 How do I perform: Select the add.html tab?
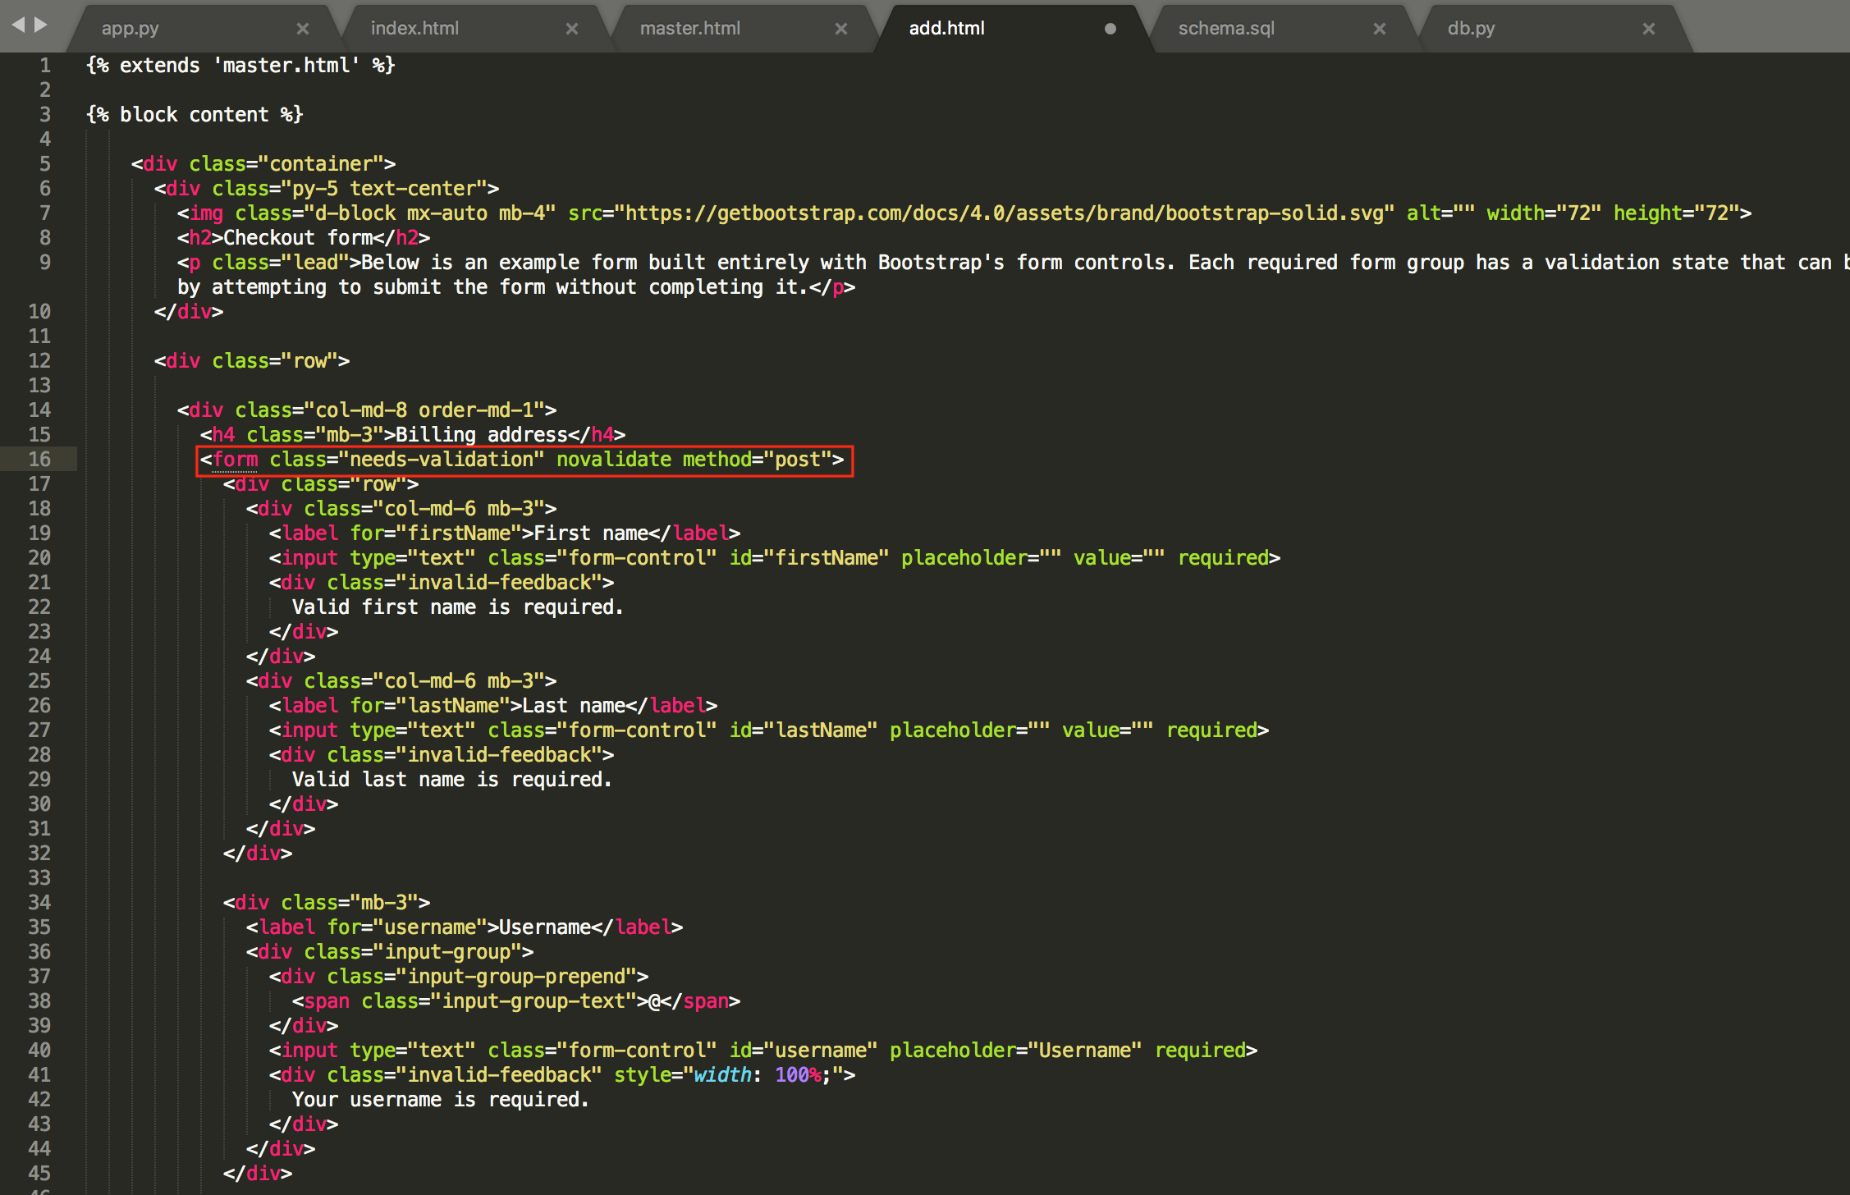946,29
